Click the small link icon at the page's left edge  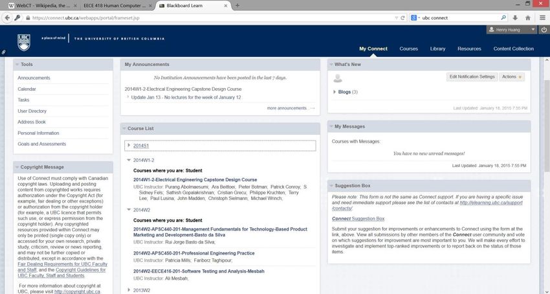coord(3,52)
